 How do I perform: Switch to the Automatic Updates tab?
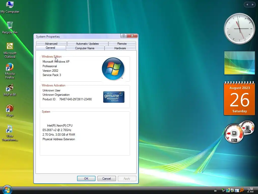point(87,43)
